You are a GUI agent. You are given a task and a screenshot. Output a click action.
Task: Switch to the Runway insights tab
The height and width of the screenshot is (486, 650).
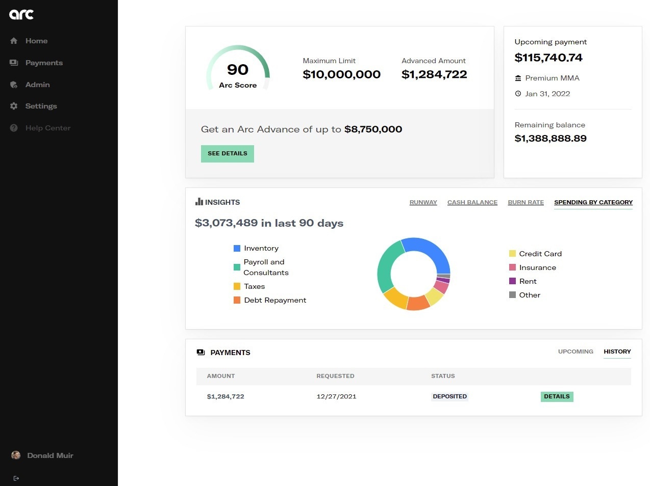click(x=423, y=202)
